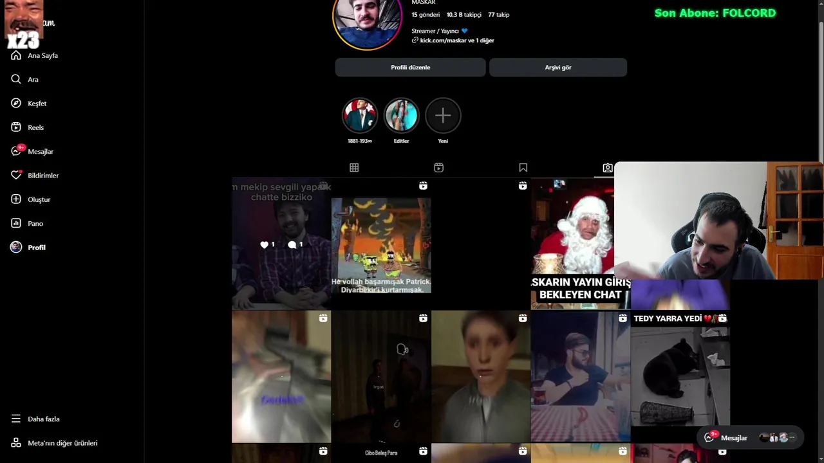This screenshot has height=463, width=824.
Task: Click avatars in floating Mesajlar bar
Action: tap(778, 437)
